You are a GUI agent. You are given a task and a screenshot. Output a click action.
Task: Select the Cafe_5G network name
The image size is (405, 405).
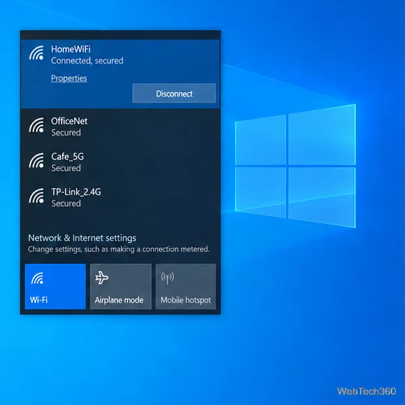(67, 157)
